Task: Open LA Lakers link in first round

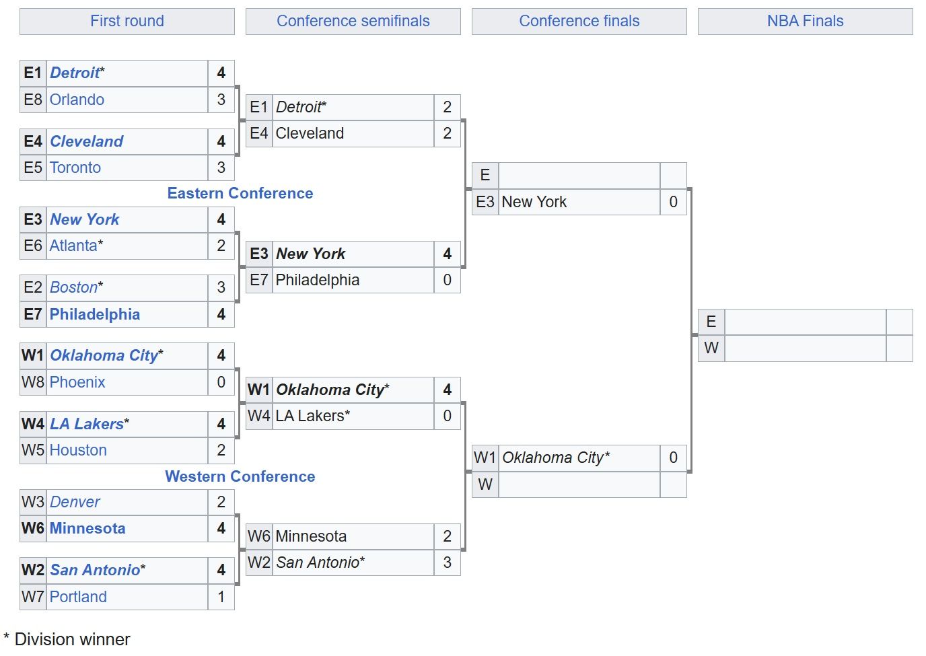Action: 87,424
